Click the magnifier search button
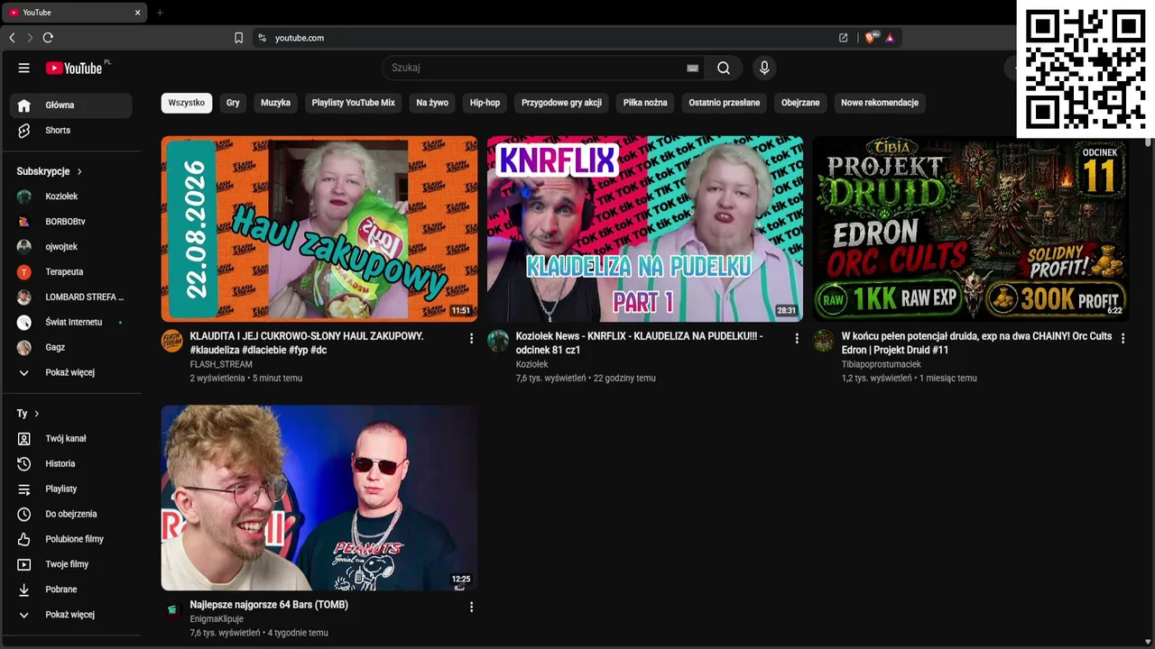Screen dimensions: 1155x649 coord(724,68)
